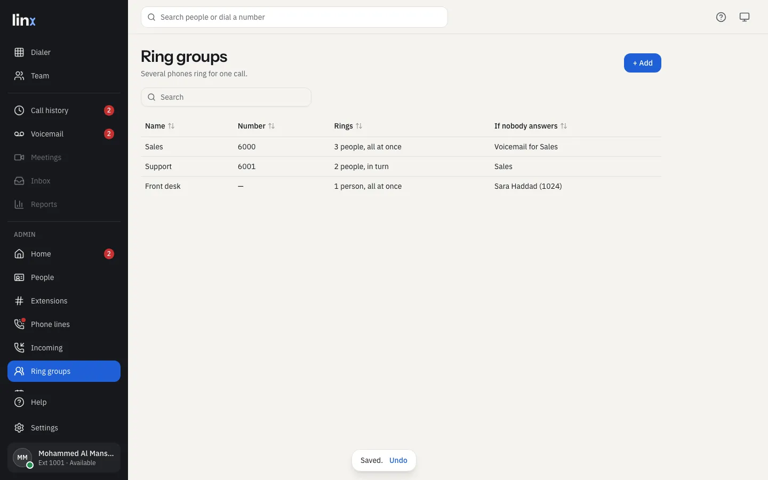
Task: Sort table by Number column
Action: point(256,126)
